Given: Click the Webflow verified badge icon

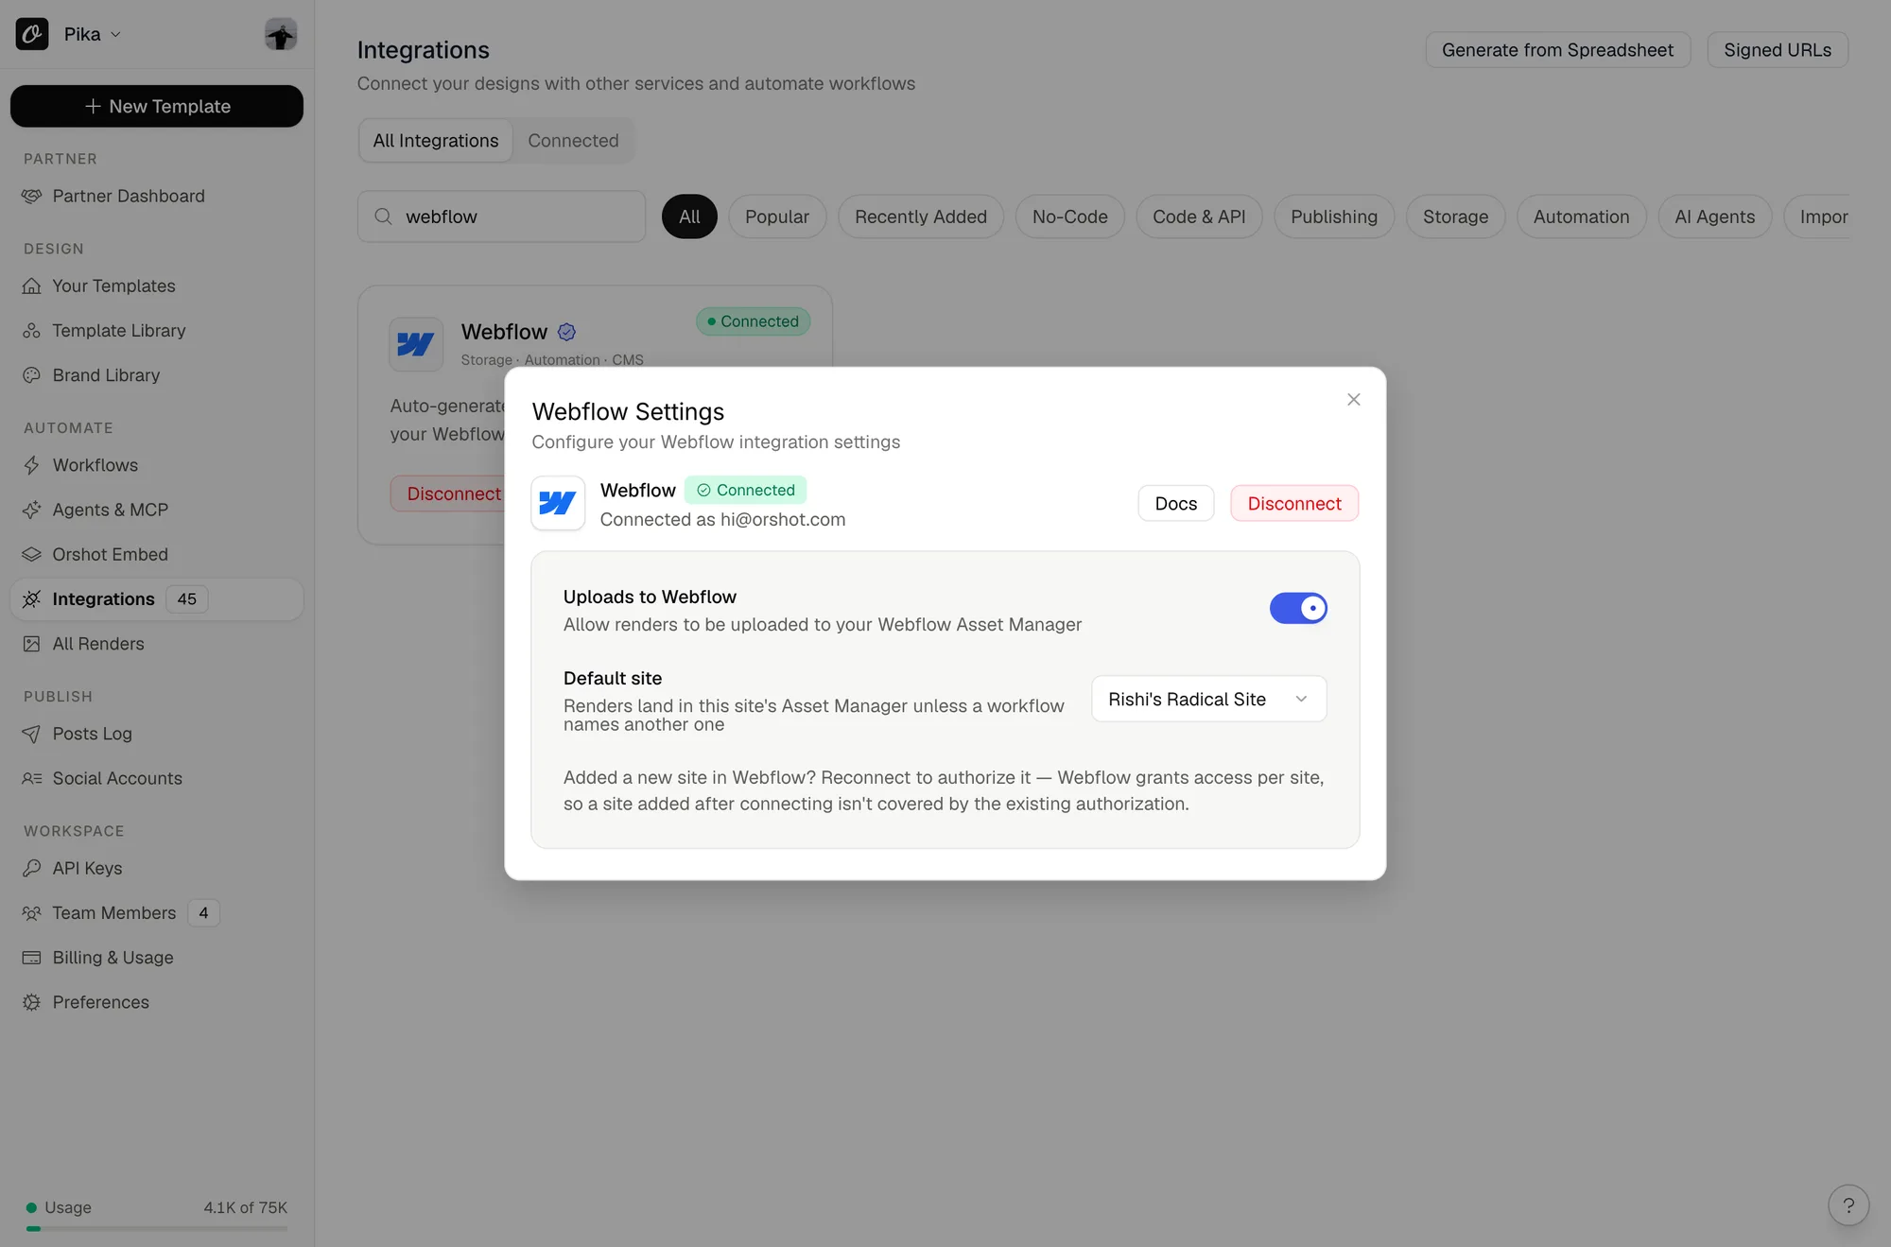Looking at the screenshot, I should click(566, 332).
